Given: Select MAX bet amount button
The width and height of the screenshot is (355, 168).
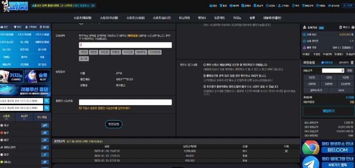Looking at the screenshot, I should [x=341, y=90].
